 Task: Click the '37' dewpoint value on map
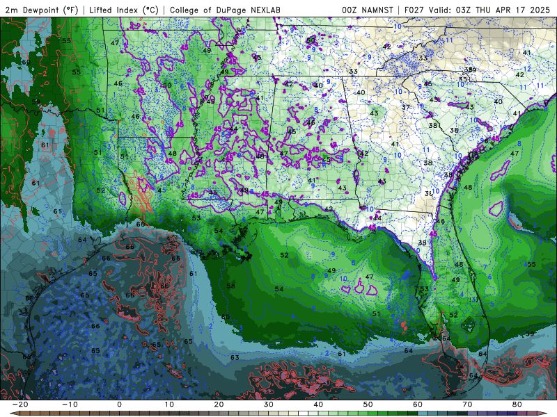(x=406, y=107)
